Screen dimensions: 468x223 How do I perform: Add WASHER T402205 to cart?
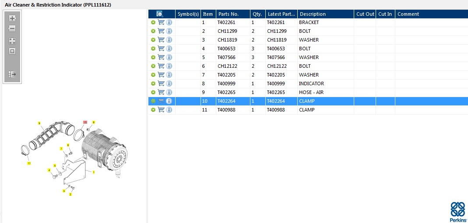tap(161, 74)
